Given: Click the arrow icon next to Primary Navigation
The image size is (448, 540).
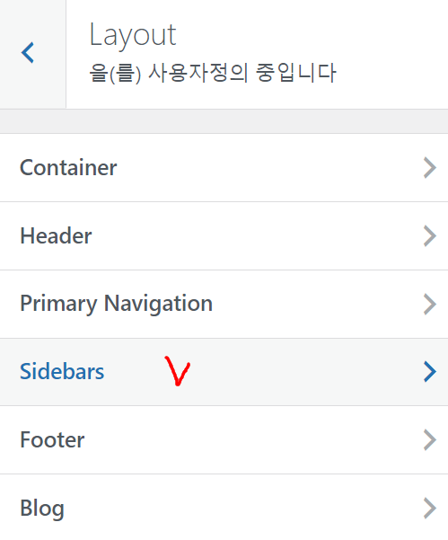Looking at the screenshot, I should coord(430,304).
